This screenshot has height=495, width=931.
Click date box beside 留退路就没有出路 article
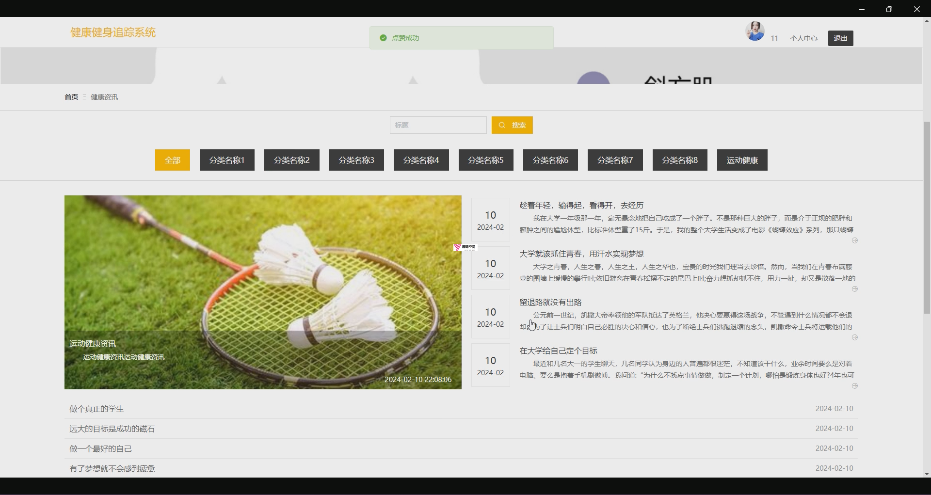click(x=491, y=317)
